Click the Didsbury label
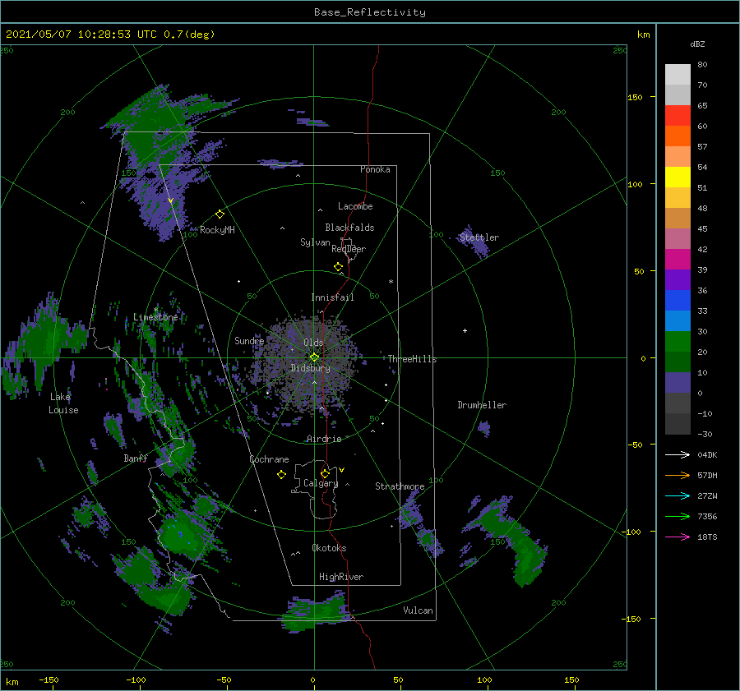This screenshot has height=691, width=740. point(310,368)
